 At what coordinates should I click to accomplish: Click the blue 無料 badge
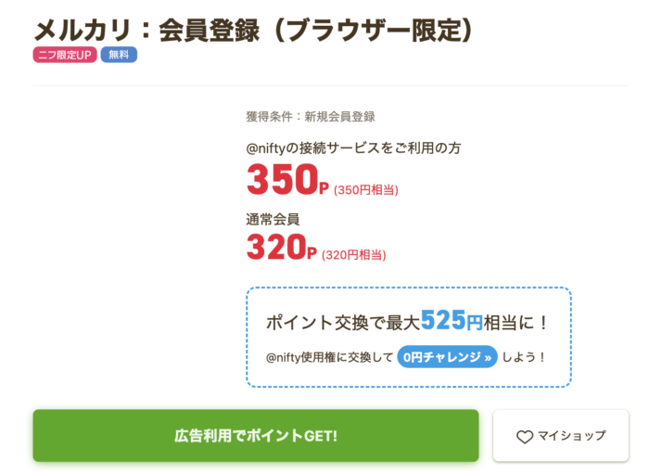point(119,55)
